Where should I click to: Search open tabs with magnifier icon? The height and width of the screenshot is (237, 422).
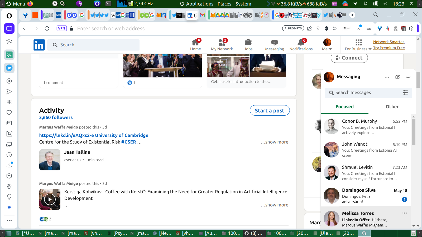376,15
